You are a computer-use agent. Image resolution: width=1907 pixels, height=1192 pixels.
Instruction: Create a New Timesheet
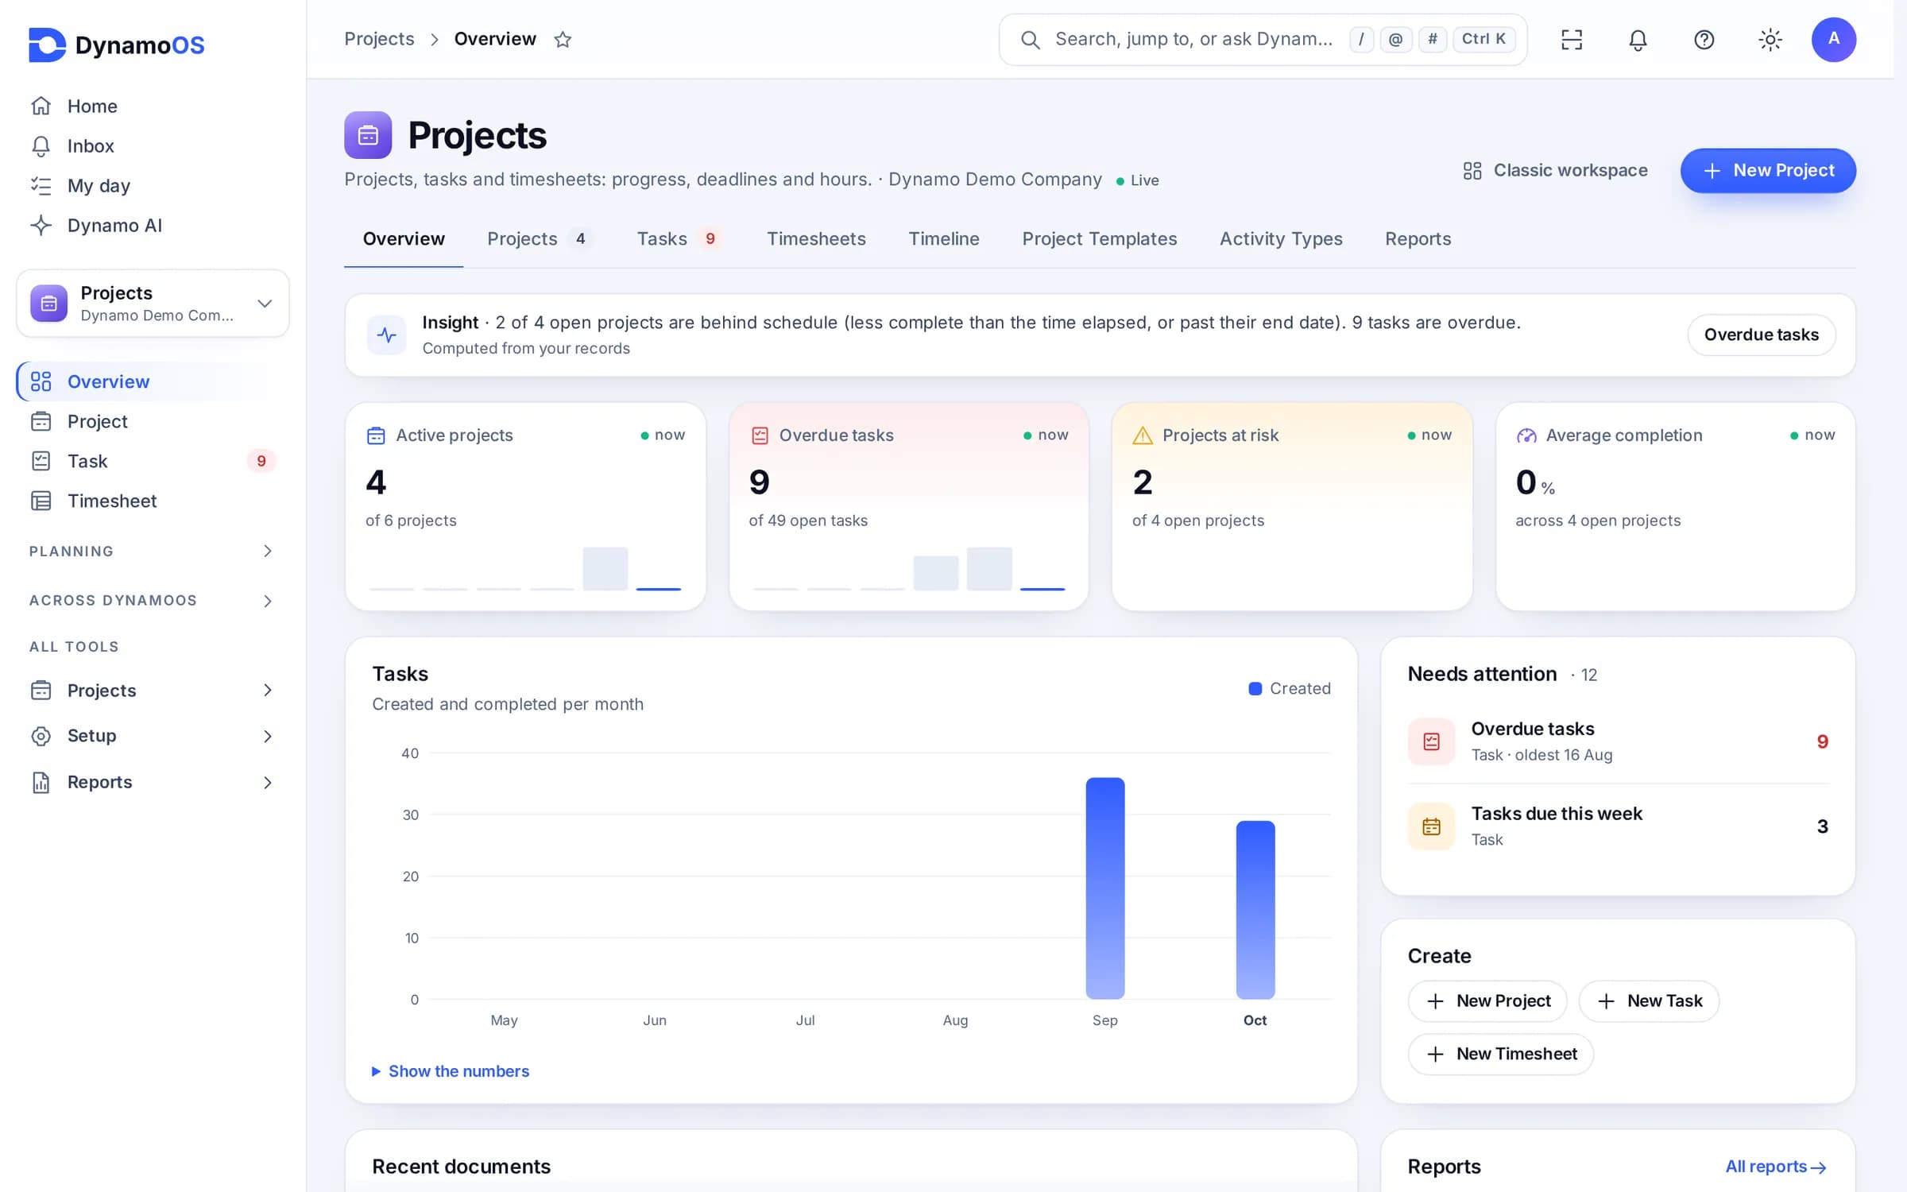1500,1054
